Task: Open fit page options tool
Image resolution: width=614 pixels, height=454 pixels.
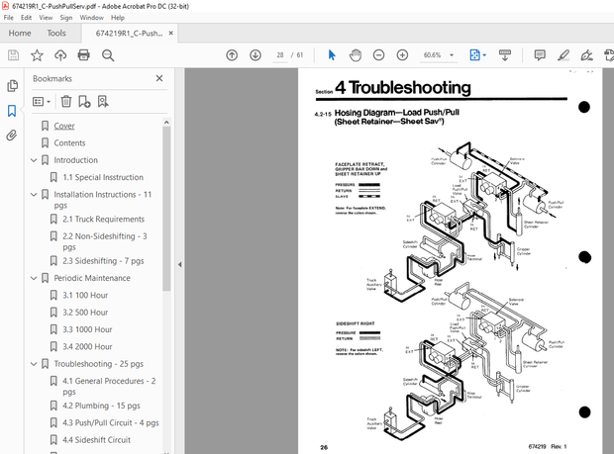Action: (x=477, y=55)
